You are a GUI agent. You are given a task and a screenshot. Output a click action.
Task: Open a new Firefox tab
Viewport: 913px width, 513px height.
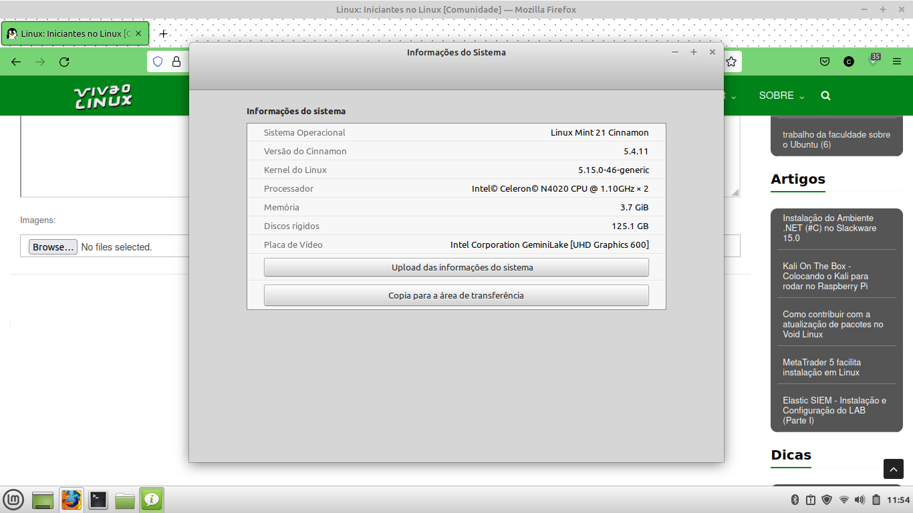coord(163,33)
